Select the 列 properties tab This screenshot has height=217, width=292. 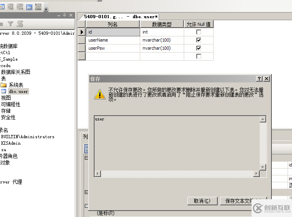(85, 137)
